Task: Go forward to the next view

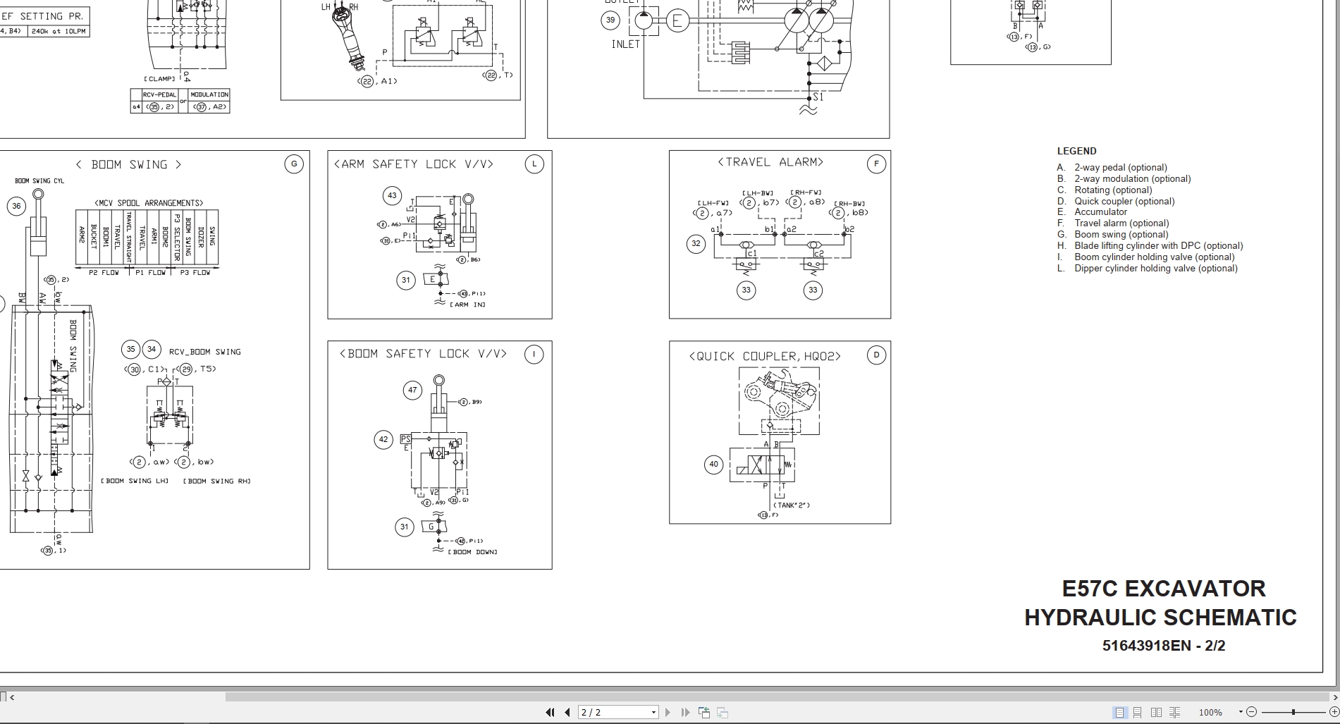Action: 721,712
